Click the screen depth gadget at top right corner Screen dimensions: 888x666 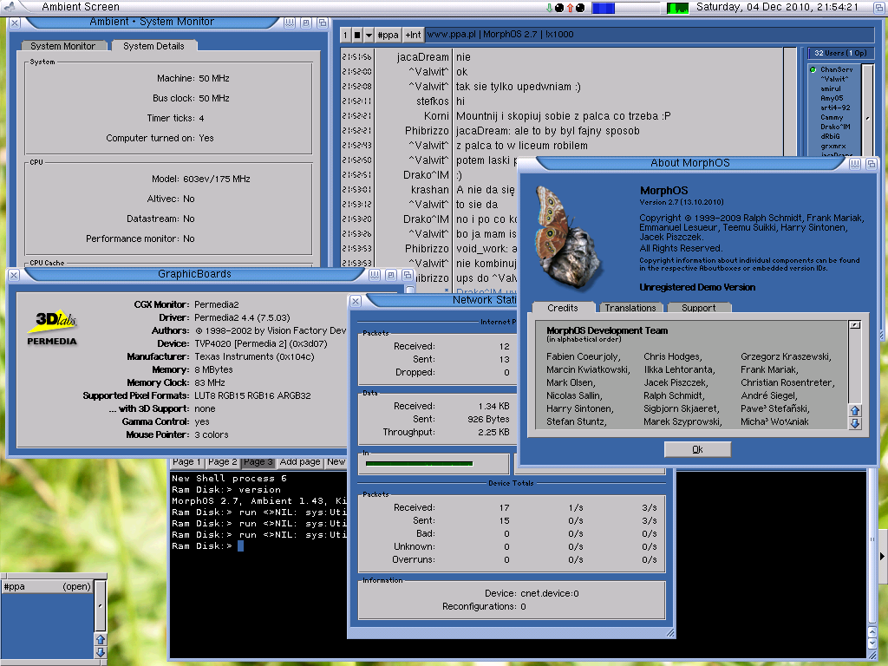pyautogui.click(x=879, y=7)
